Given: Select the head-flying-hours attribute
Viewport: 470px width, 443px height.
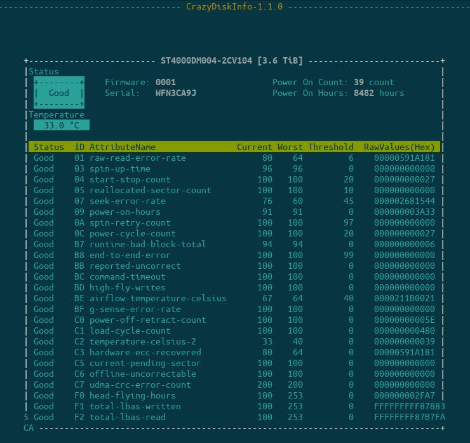Looking at the screenshot, I should point(133,395).
